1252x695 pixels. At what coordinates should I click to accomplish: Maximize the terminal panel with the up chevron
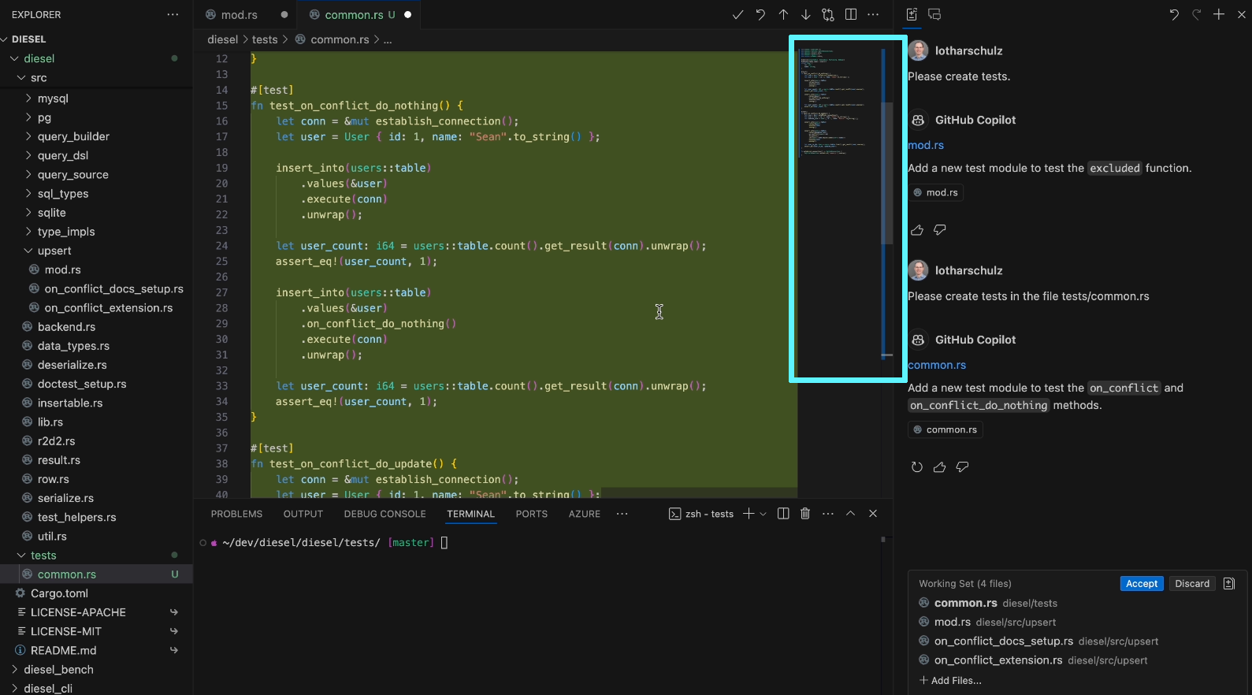click(850, 514)
